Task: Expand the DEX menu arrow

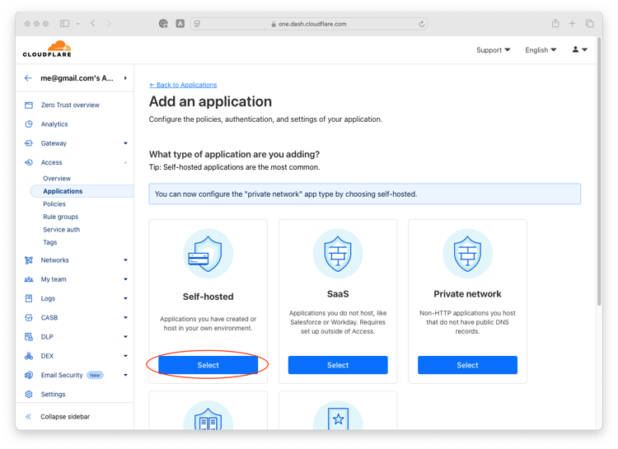Action: point(125,356)
